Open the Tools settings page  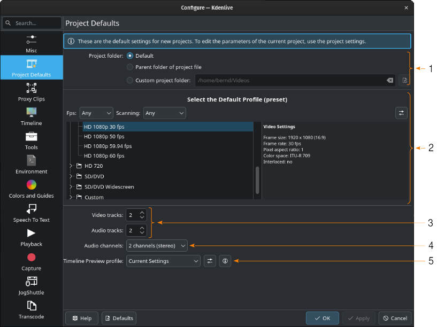(x=31, y=141)
